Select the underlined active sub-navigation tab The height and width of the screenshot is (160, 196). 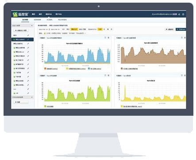25,20
